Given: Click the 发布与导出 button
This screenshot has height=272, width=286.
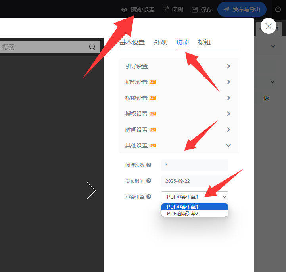Looking at the screenshot, I should (x=242, y=10).
